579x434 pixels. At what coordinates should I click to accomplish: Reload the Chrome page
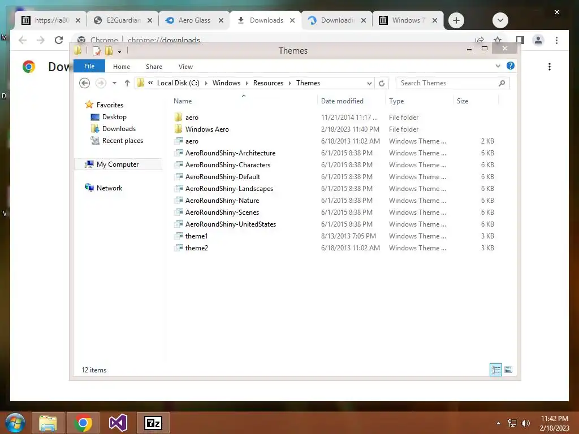click(59, 40)
